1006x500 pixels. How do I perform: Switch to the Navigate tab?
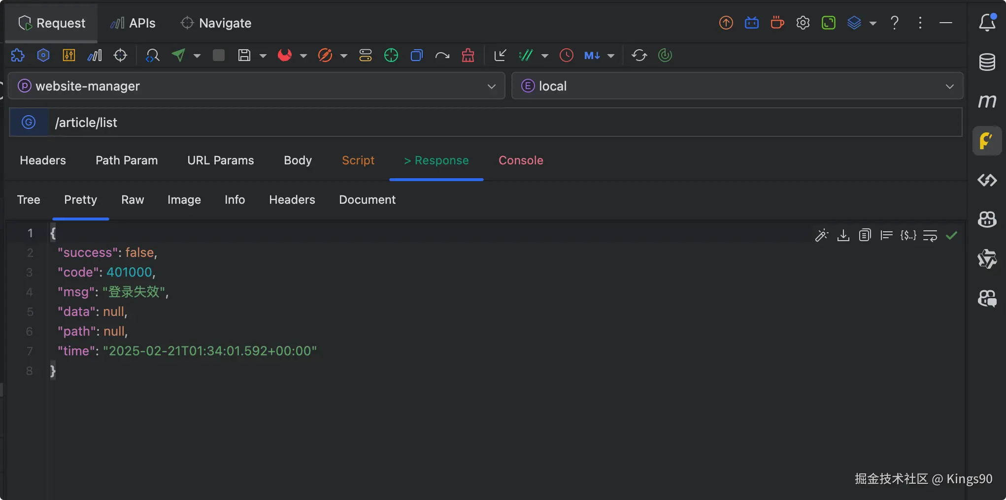(x=216, y=23)
